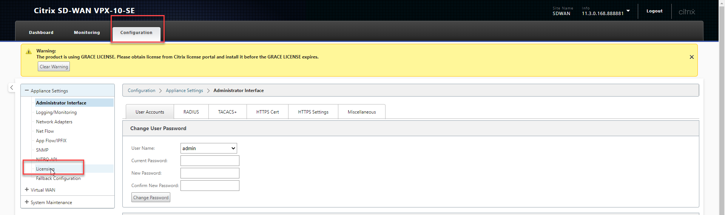Click the Current Password input field
The width and height of the screenshot is (725, 215).
click(210, 161)
